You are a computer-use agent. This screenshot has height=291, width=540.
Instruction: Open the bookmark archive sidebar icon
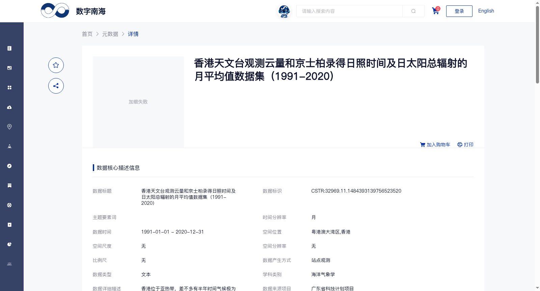click(x=9, y=186)
